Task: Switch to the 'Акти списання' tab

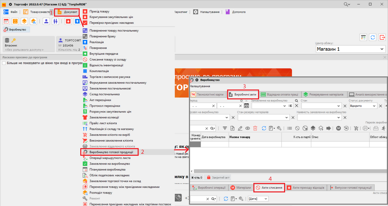Action: click(x=269, y=187)
